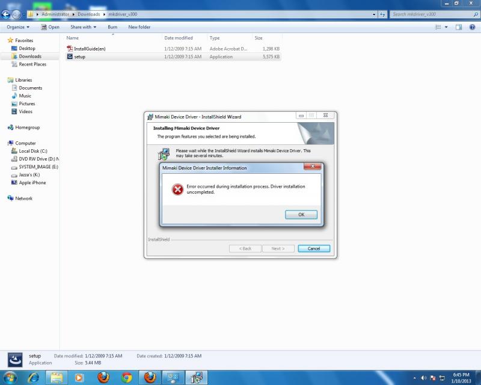Open first Firefox taskbar icon
The width and height of the screenshot is (481, 385).
coord(103,378)
